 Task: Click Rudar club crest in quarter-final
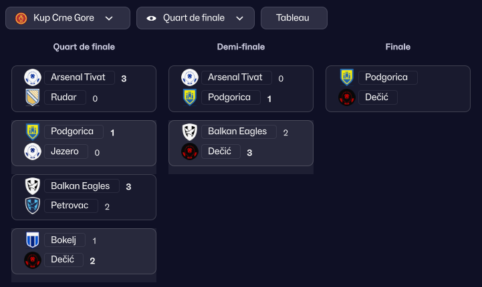[33, 97]
